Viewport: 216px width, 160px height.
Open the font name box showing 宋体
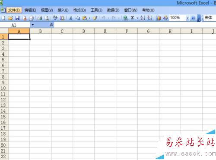210,18
